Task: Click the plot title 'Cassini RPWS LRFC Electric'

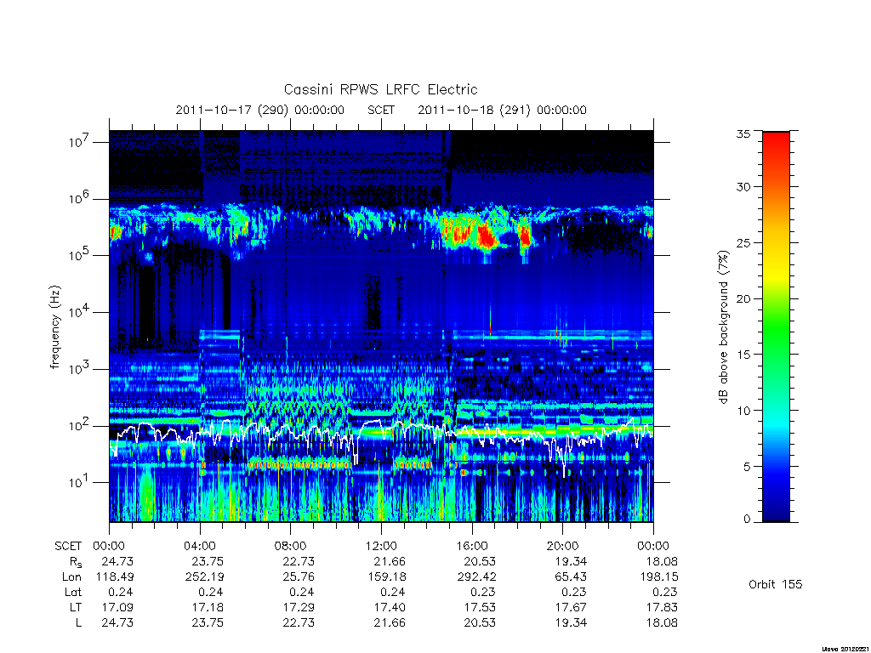Action: [x=380, y=89]
